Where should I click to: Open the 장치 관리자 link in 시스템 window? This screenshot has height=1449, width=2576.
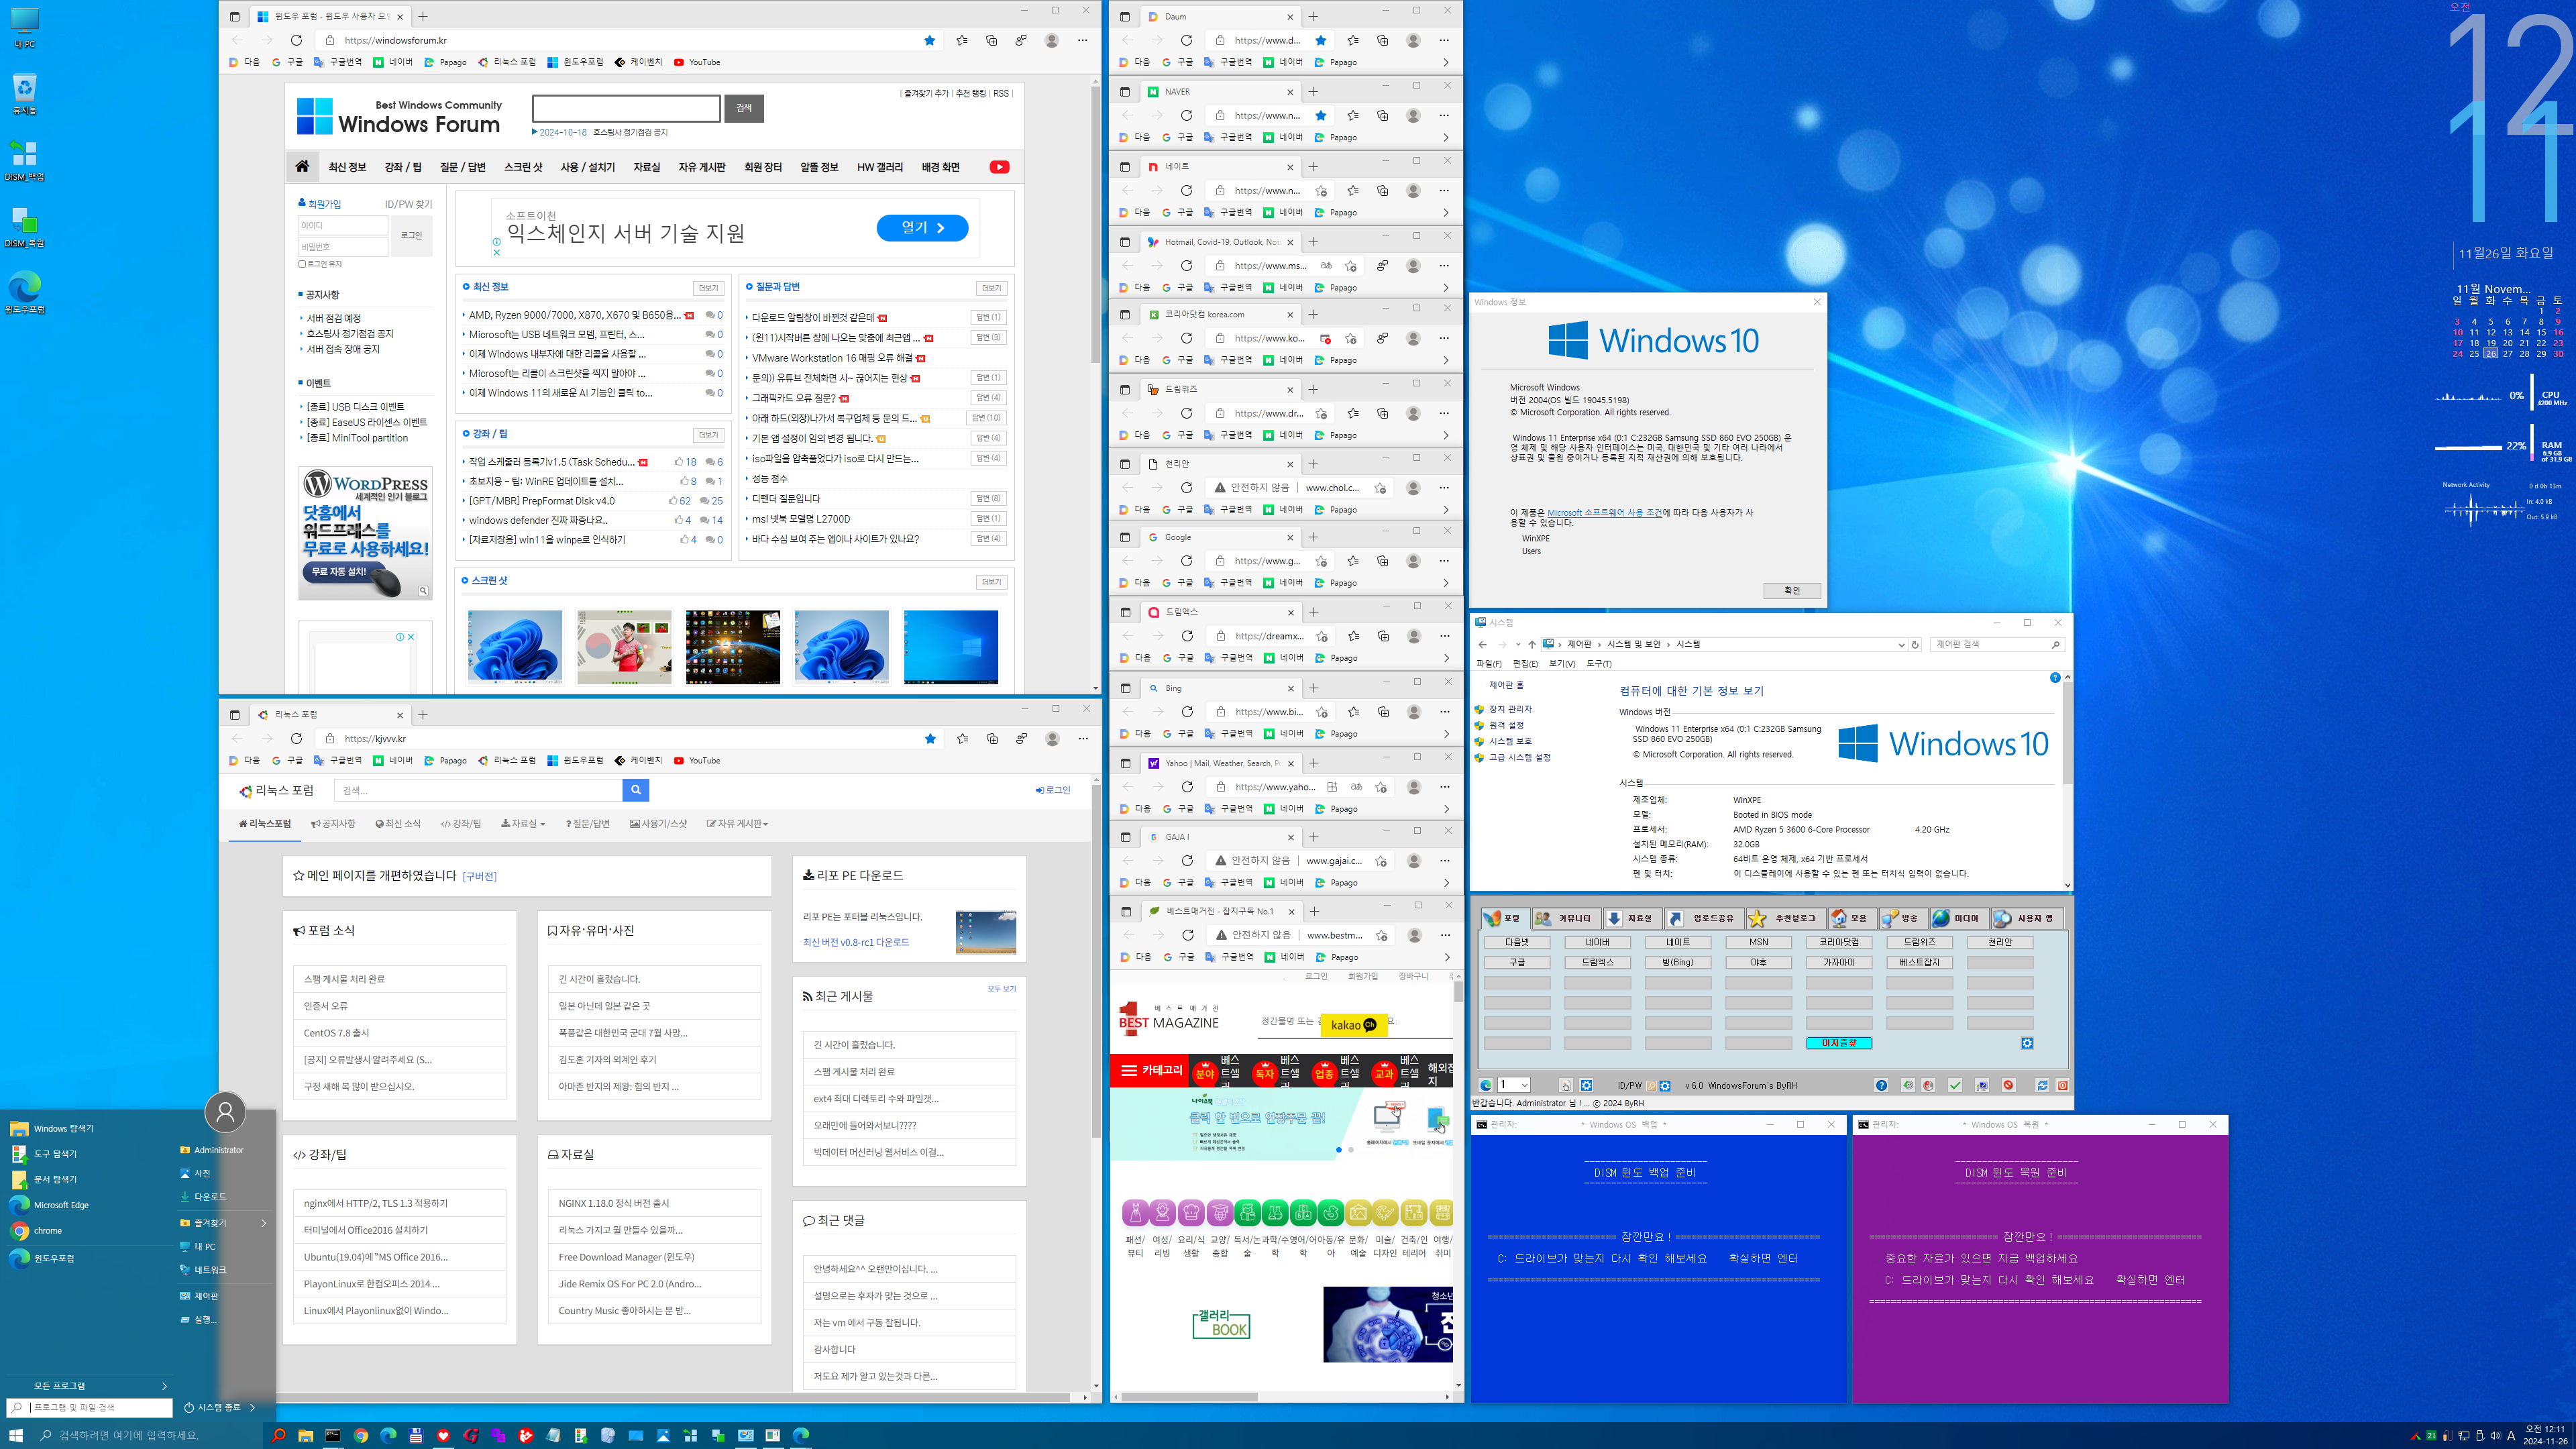pyautogui.click(x=1510, y=709)
